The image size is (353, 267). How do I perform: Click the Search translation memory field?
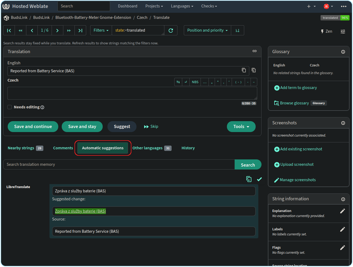(x=119, y=164)
